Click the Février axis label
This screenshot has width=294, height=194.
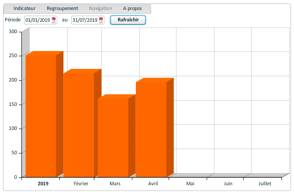tap(81, 184)
